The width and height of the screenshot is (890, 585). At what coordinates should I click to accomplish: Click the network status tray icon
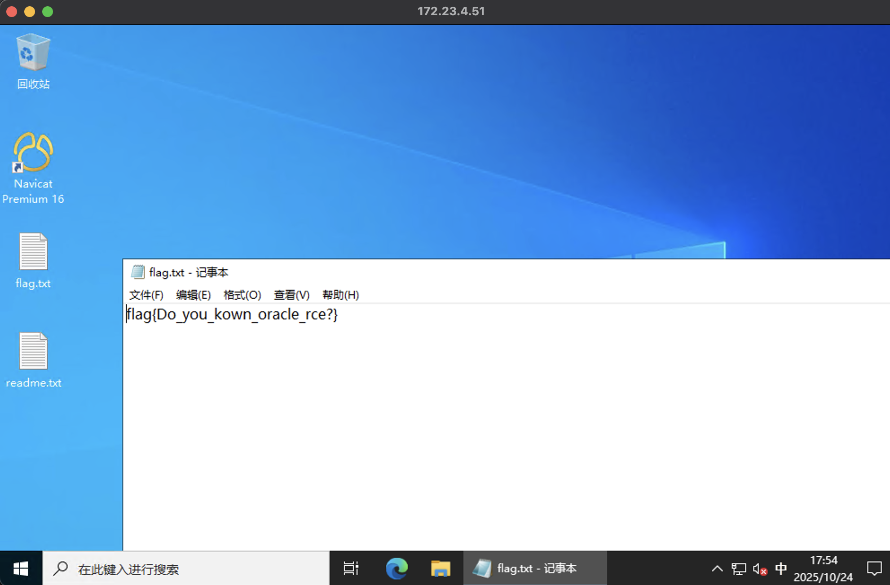[x=739, y=569]
